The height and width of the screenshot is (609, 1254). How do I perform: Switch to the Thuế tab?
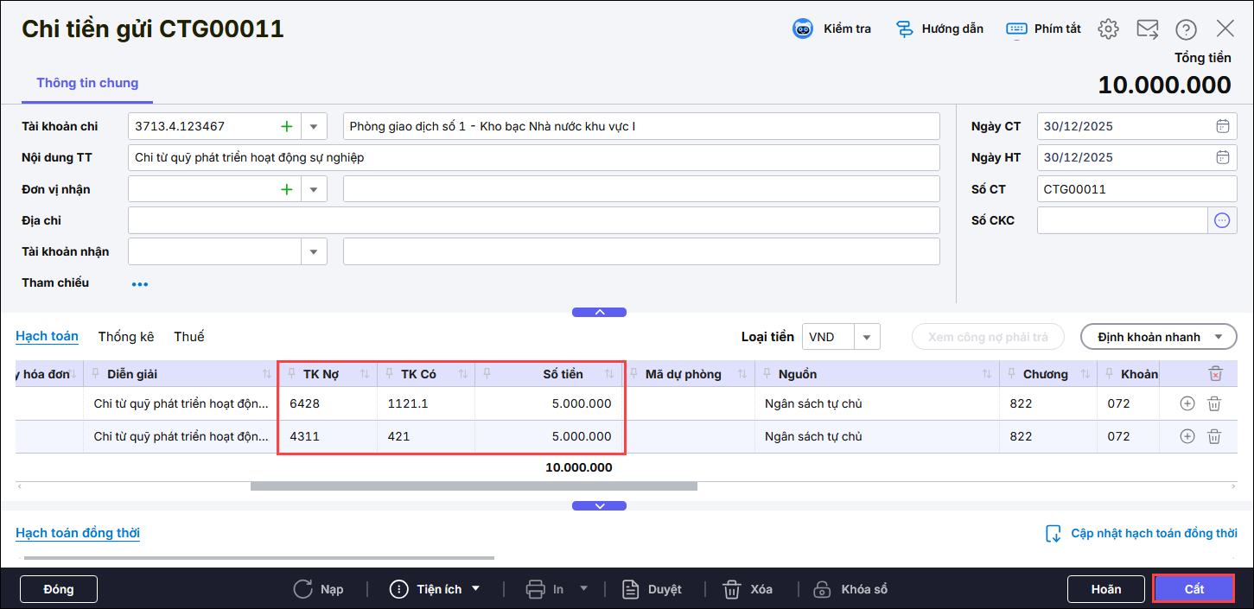click(188, 337)
